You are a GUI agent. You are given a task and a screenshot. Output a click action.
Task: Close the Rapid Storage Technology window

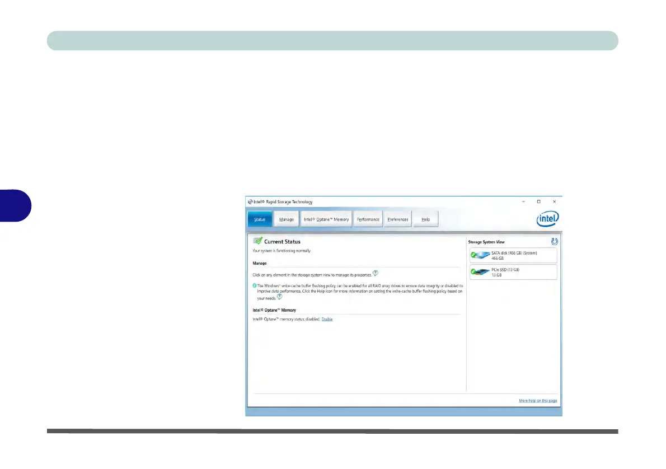[554, 202]
